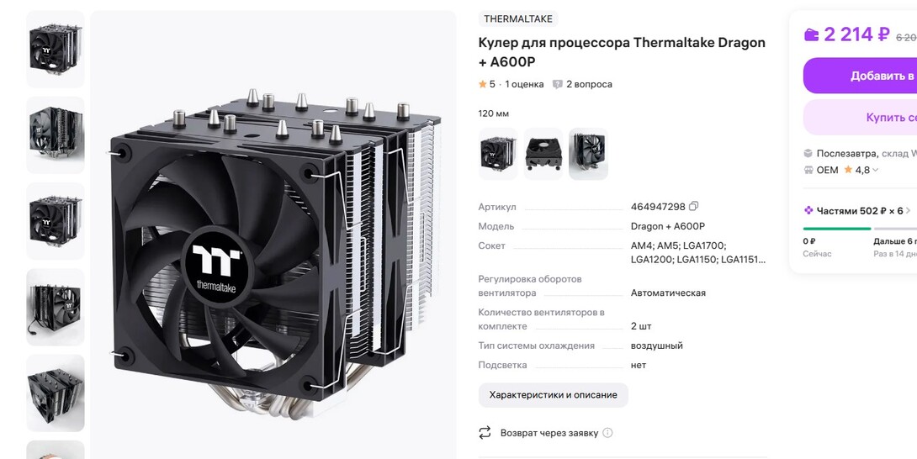Open 2 вопроса questions link

(589, 84)
